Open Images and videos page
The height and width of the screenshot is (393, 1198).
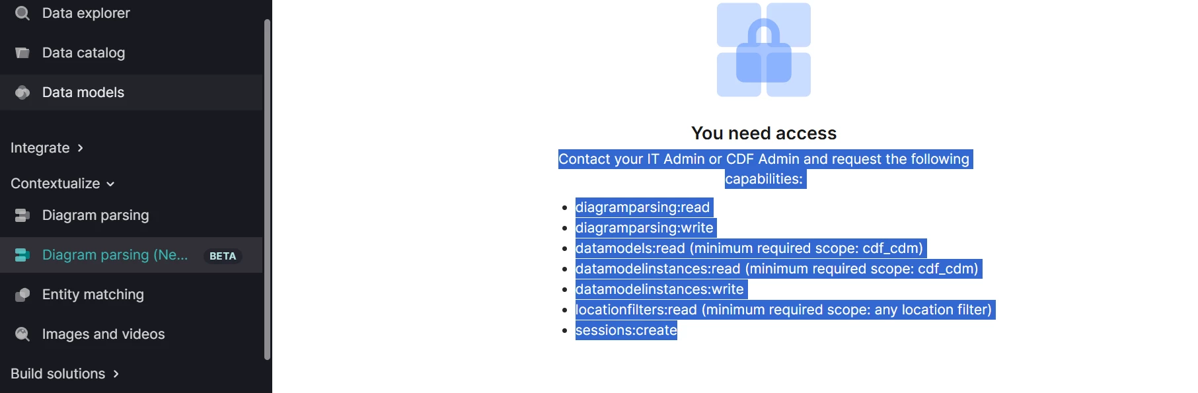(104, 334)
